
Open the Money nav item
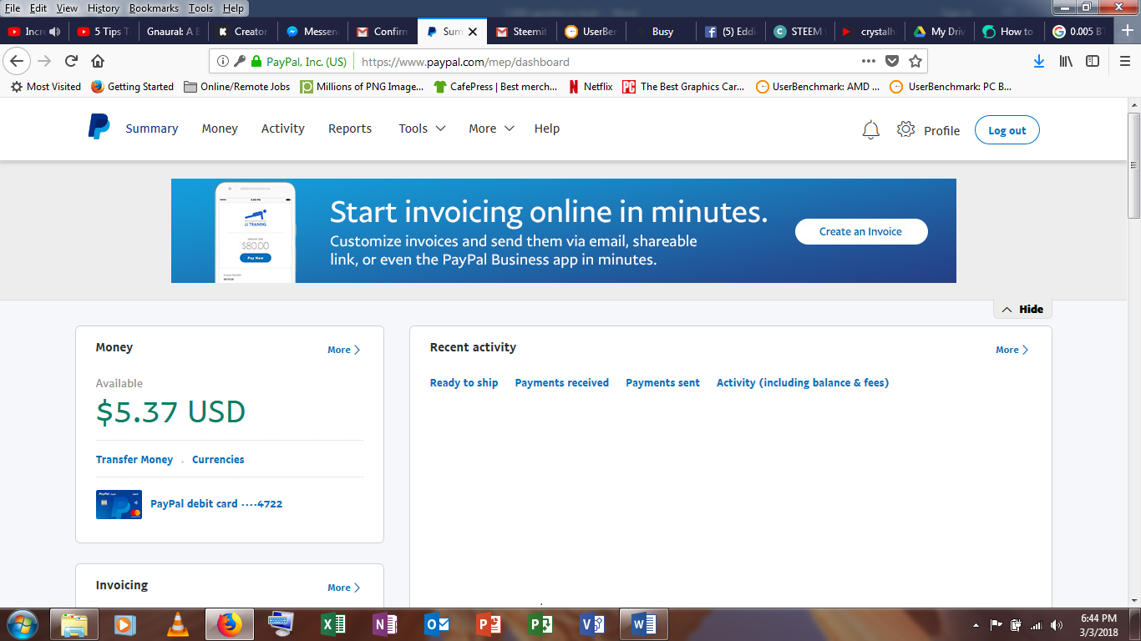pyautogui.click(x=220, y=129)
